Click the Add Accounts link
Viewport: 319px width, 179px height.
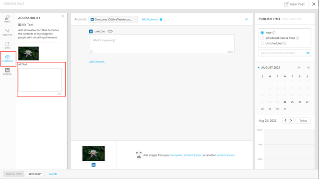[x=150, y=19]
